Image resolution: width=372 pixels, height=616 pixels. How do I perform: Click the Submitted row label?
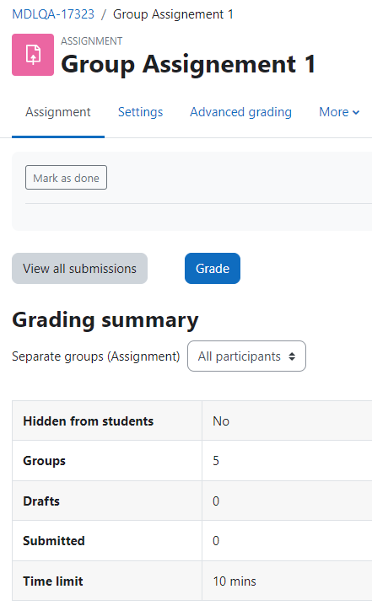click(x=54, y=540)
